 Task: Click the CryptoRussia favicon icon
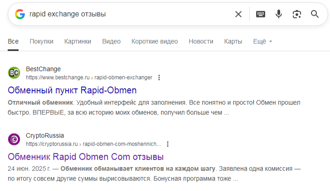[14, 139]
